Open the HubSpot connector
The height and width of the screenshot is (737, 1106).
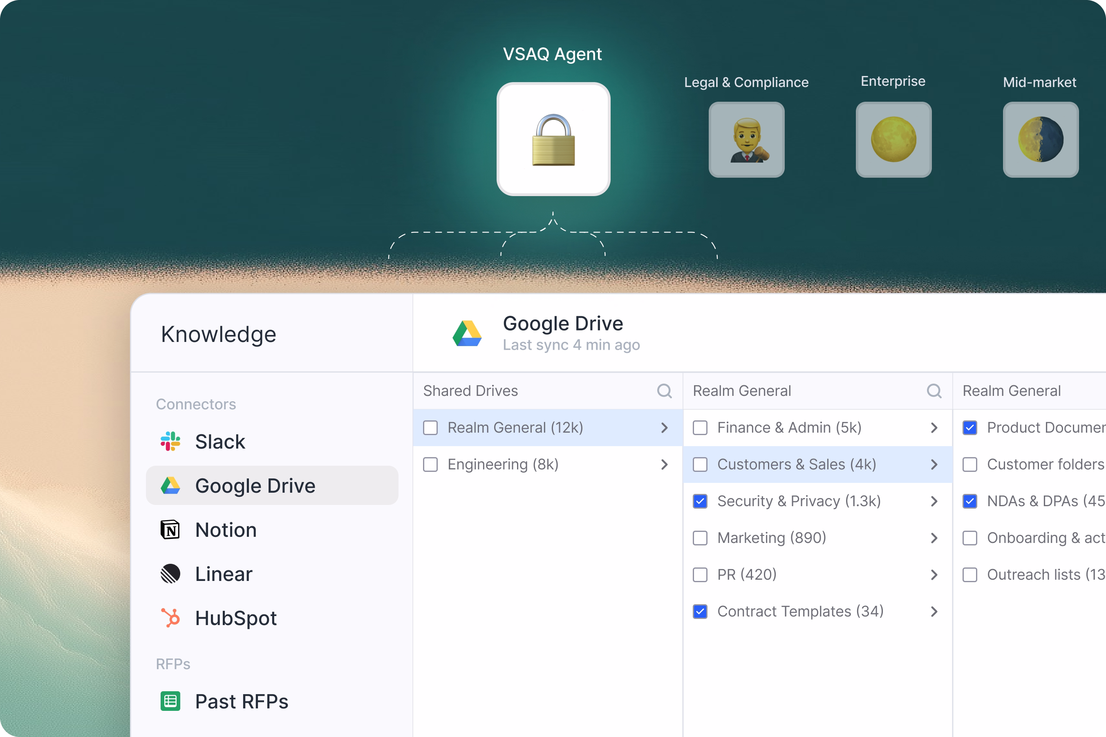235,618
